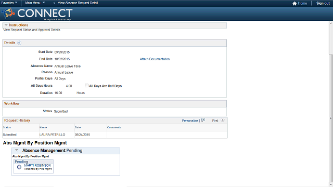Click the vertical scrollbar thumb
Screen dimensions: 333x187
(331, 118)
